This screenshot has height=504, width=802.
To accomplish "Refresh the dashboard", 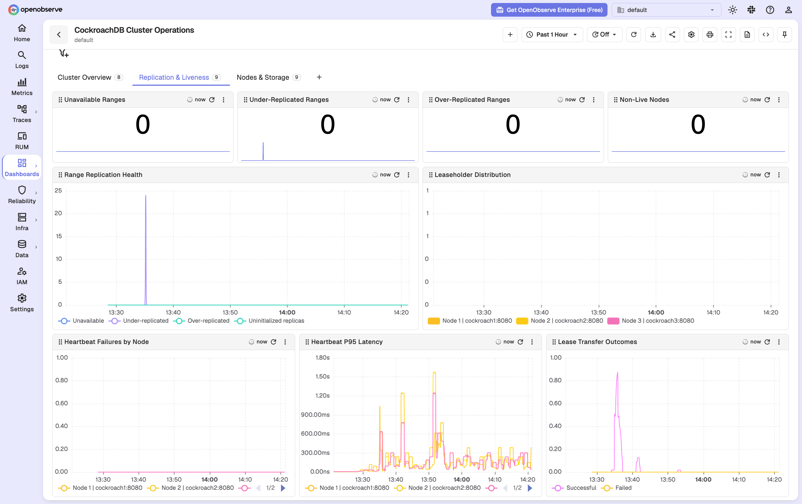I will [x=634, y=34].
